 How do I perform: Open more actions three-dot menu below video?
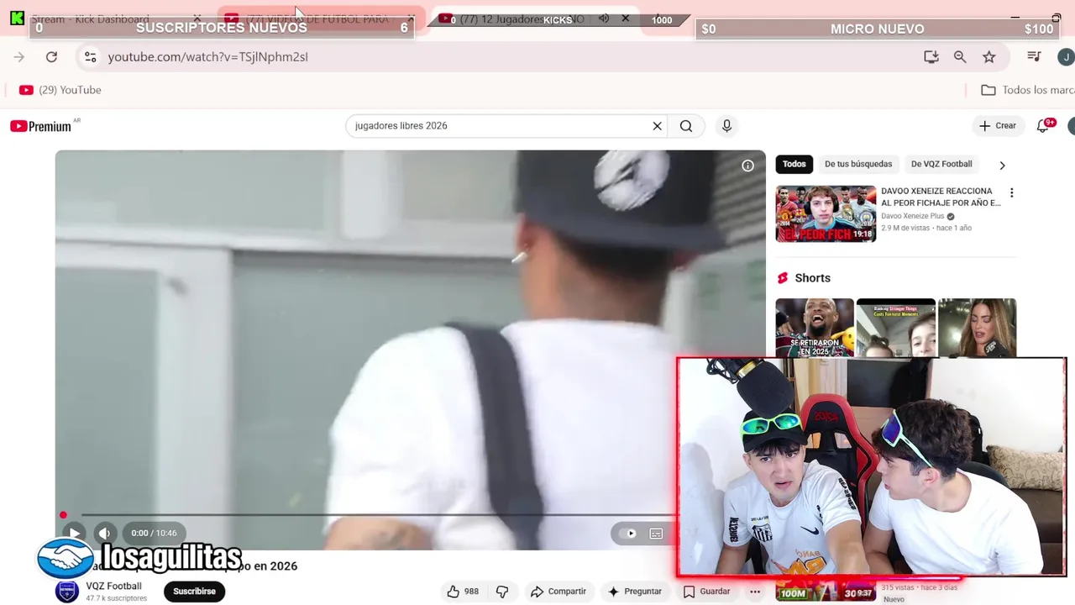tap(755, 592)
